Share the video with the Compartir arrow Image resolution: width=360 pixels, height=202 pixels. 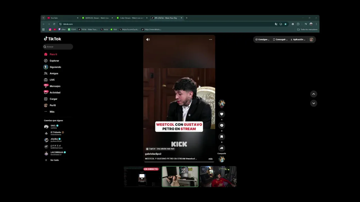pos(222,148)
